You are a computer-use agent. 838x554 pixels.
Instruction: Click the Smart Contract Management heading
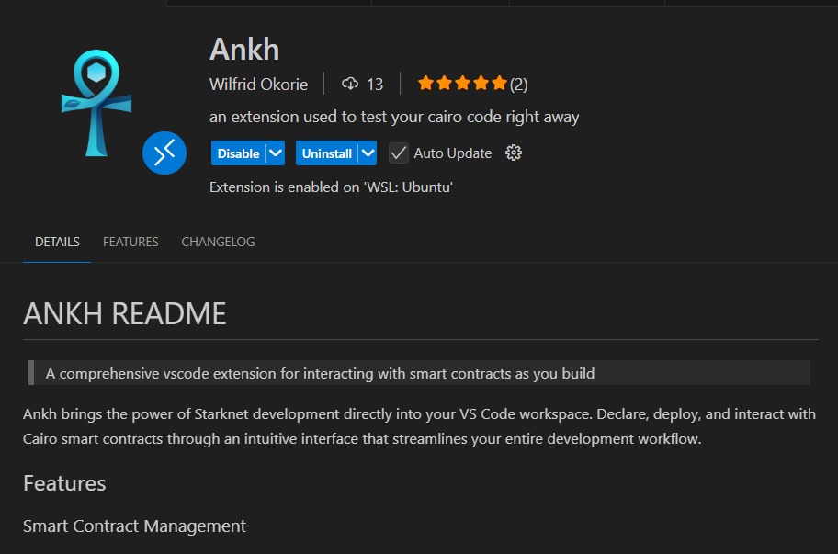point(135,526)
